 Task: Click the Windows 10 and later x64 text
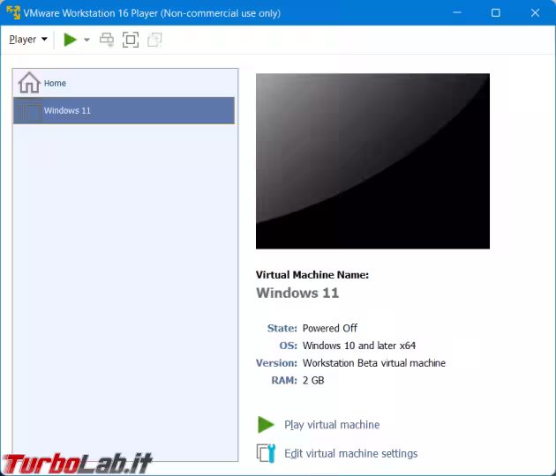359,346
